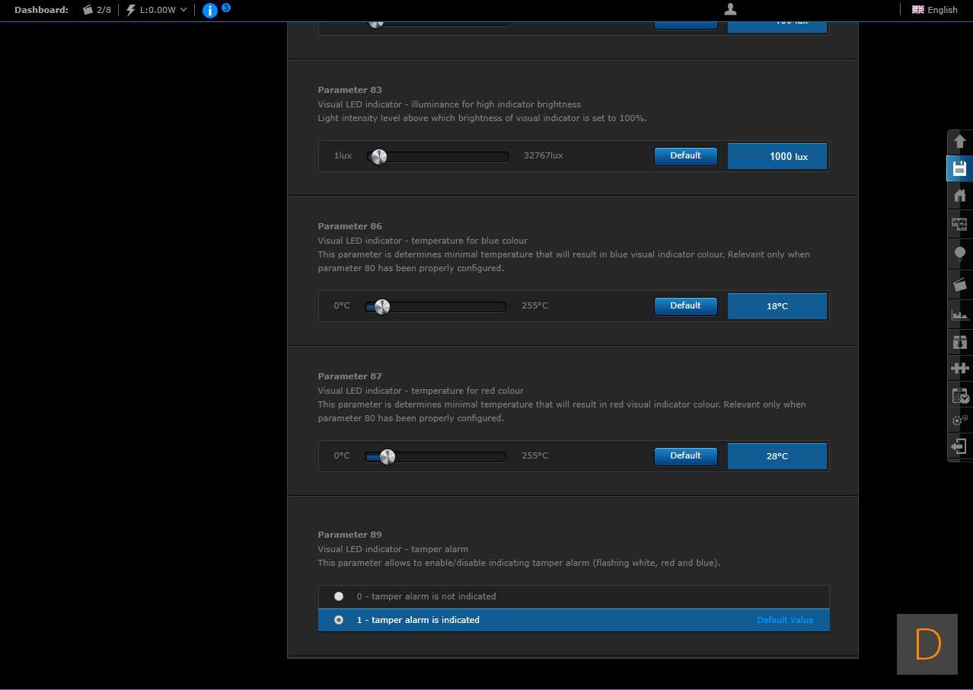973x690 pixels.
Task: Open the gear configuration icon in sidebar
Action: 959,420
